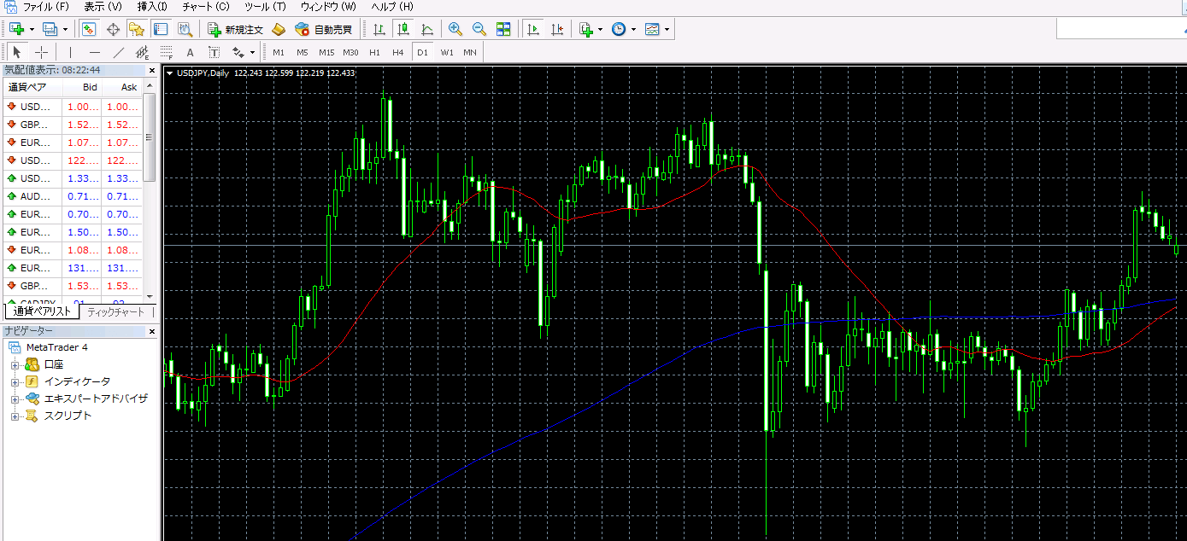Switch chart to line chart style
Image resolution: width=1187 pixels, height=541 pixels.
point(426,29)
